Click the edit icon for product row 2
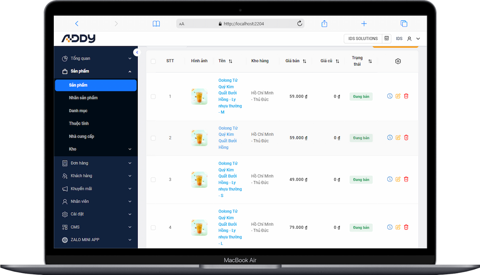Image resolution: width=480 pixels, height=275 pixels. point(398,137)
